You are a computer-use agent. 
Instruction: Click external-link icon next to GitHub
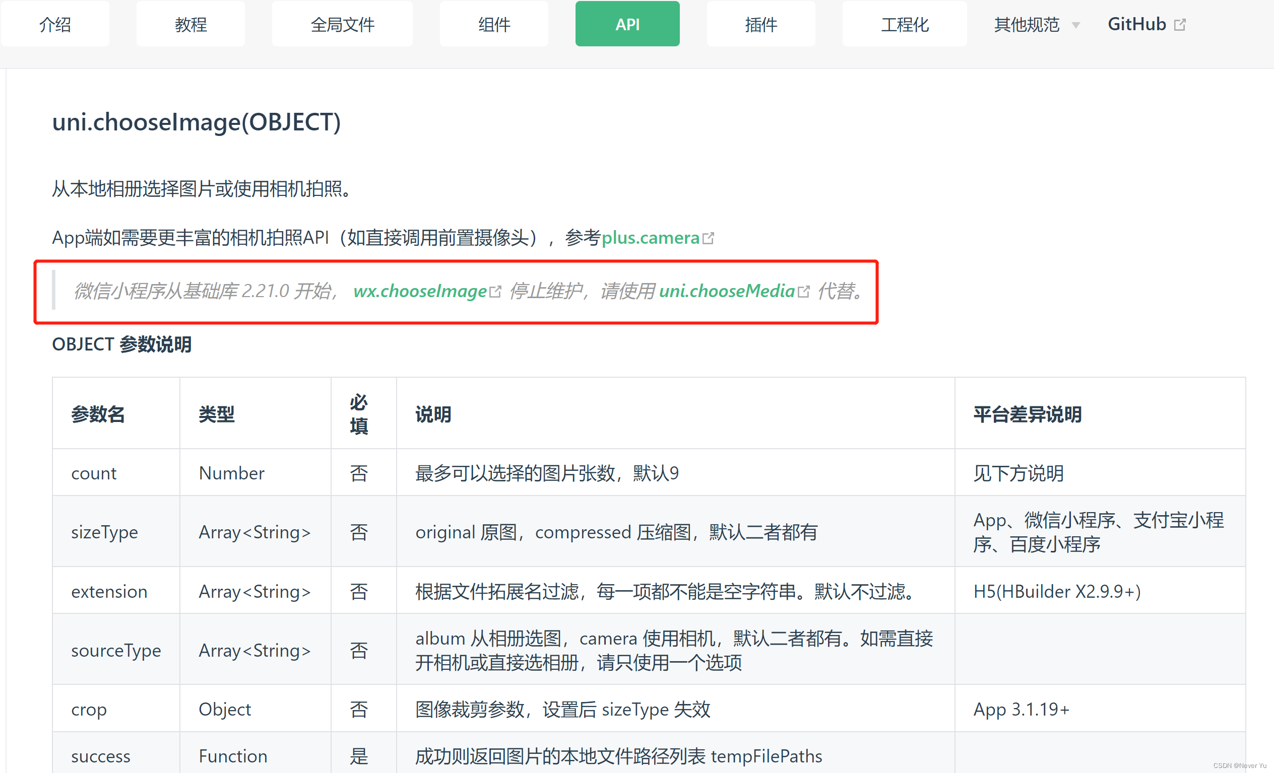coord(1180,25)
